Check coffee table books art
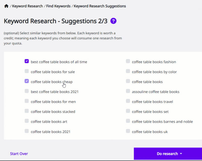202x161 pixels. pyautogui.click(x=27, y=121)
